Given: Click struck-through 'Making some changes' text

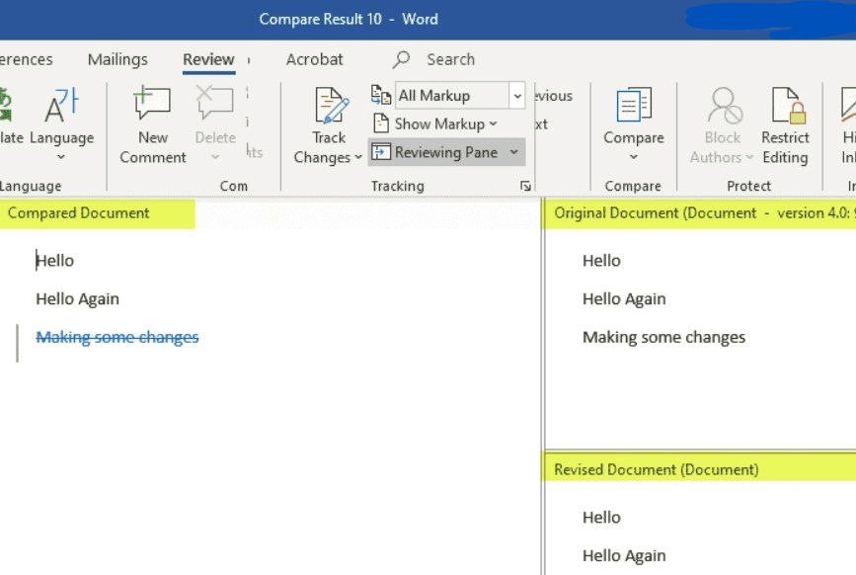Looking at the screenshot, I should [117, 338].
